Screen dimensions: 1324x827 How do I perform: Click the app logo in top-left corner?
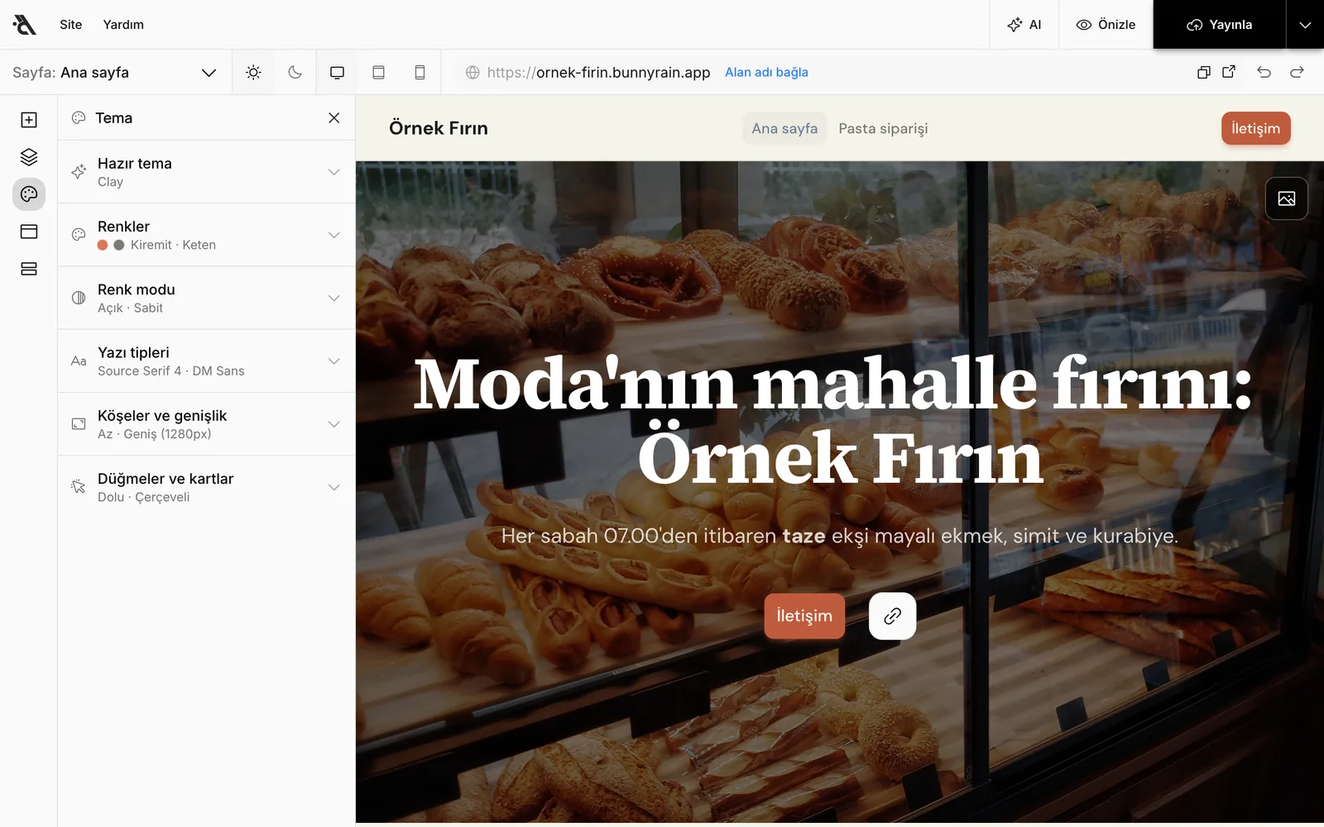(x=25, y=25)
